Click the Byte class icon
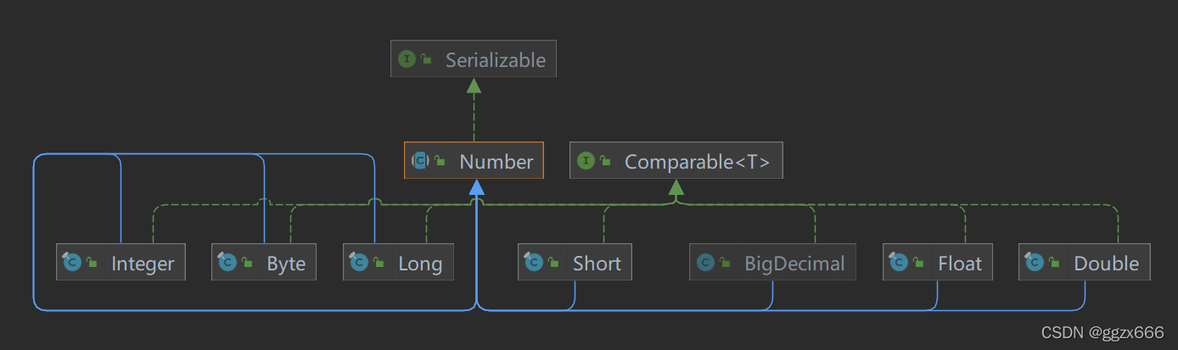The height and width of the screenshot is (350, 1178). coord(227,262)
